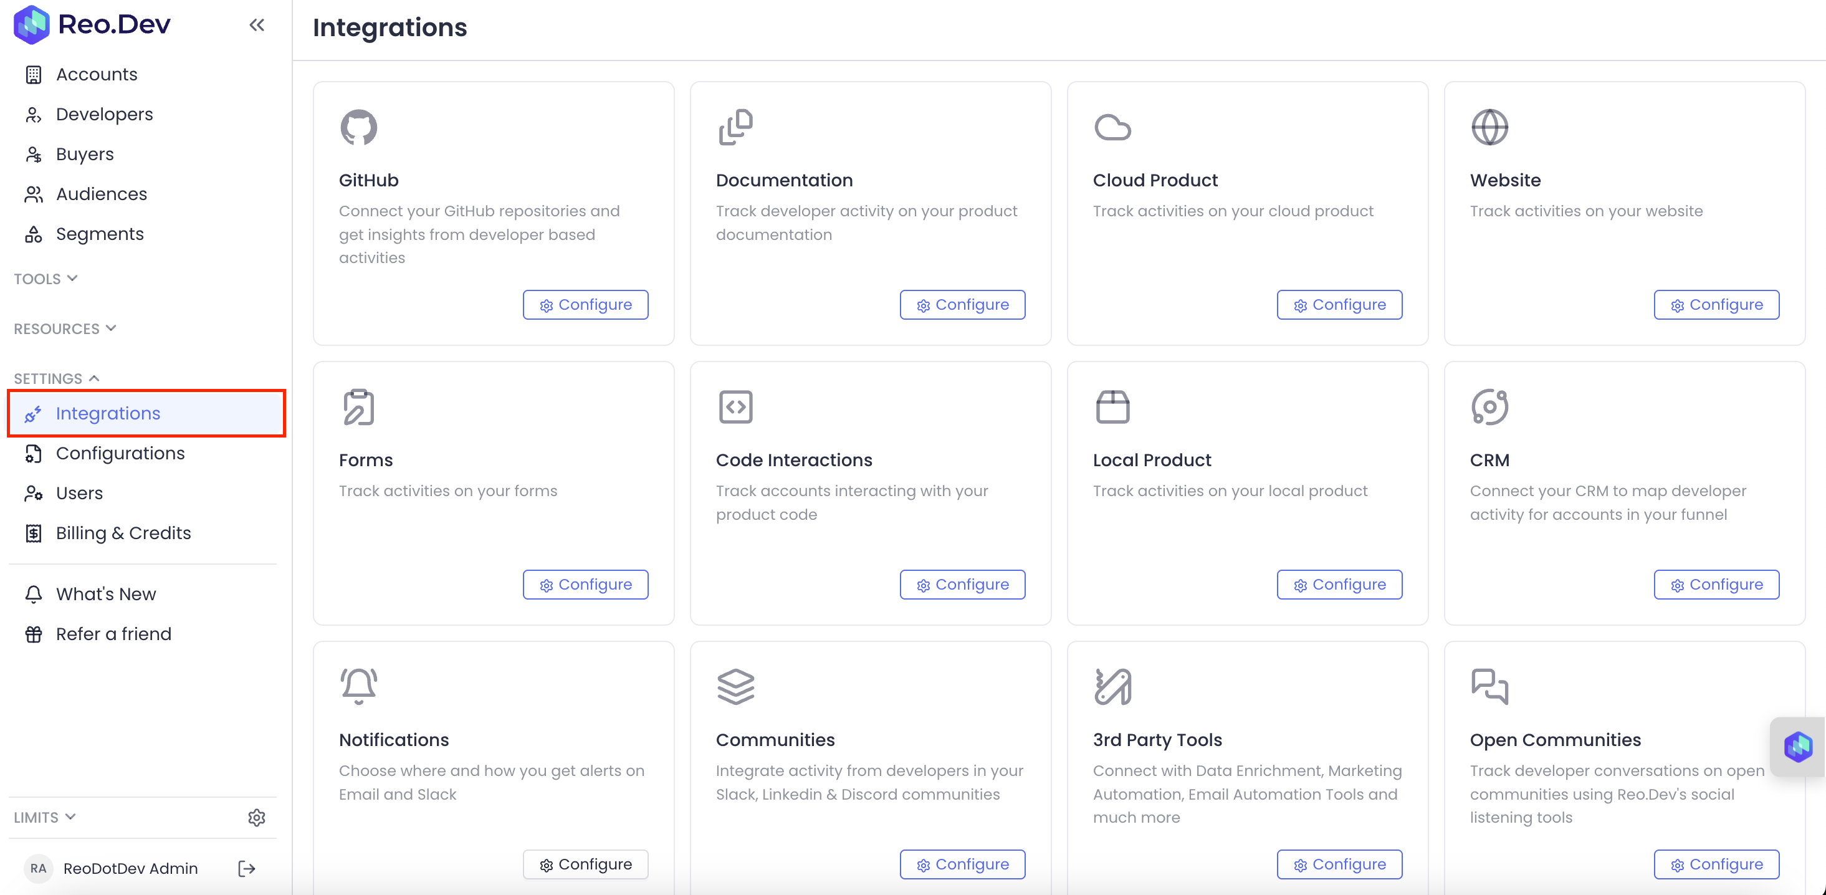Configure the Cloud Product integration
The image size is (1826, 895).
pyautogui.click(x=1339, y=305)
